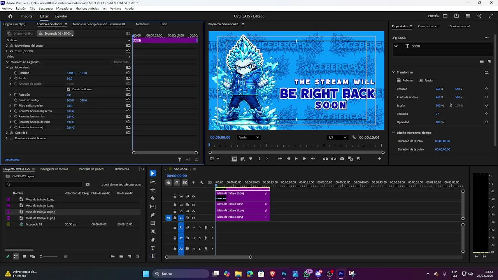Select the Selection tool arrow
The height and width of the screenshot is (280, 498).
point(153,173)
